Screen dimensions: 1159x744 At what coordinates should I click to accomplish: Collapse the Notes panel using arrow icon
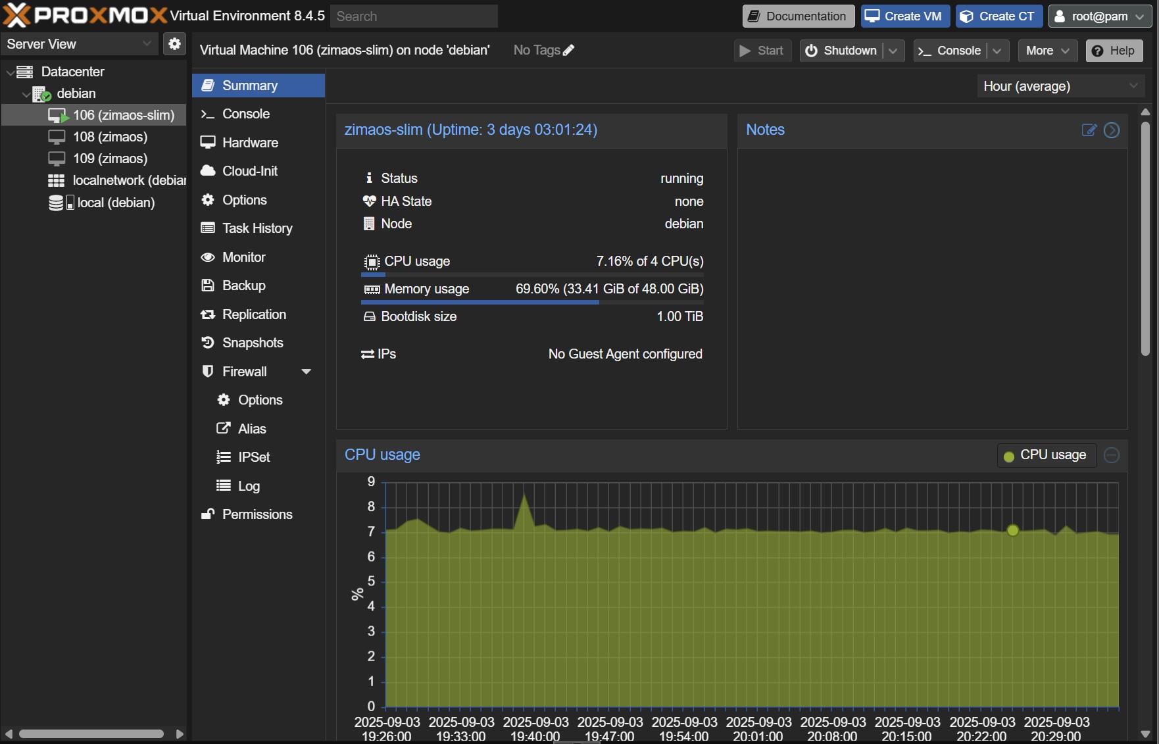pos(1112,130)
